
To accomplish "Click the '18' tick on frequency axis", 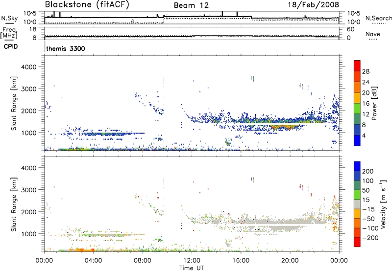I will pyautogui.click(x=32, y=29).
